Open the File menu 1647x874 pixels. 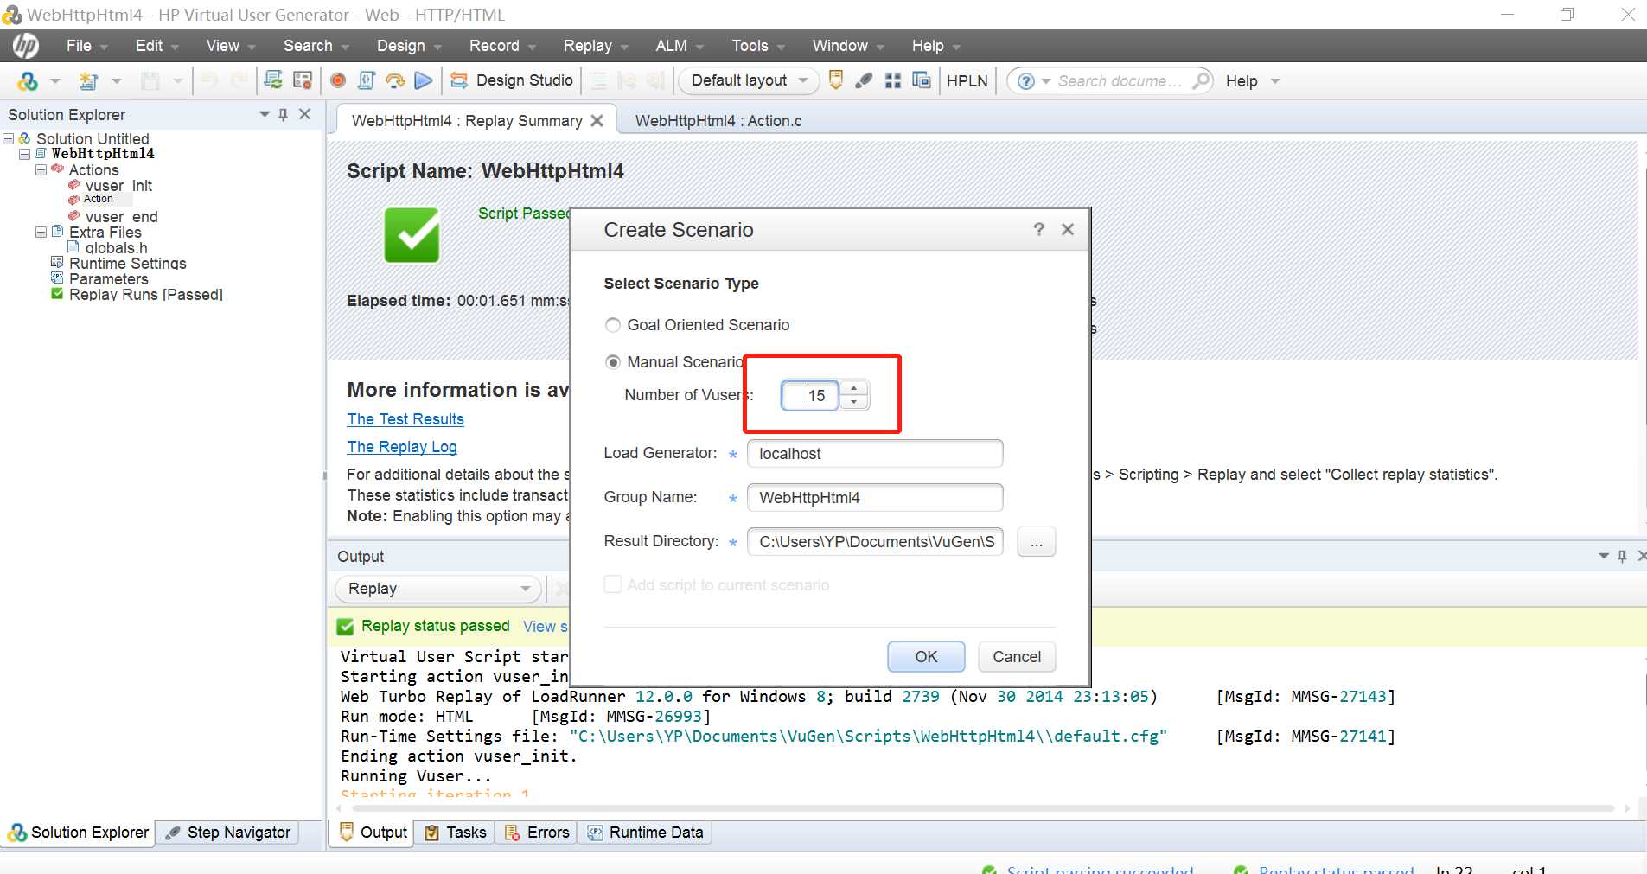pos(86,46)
